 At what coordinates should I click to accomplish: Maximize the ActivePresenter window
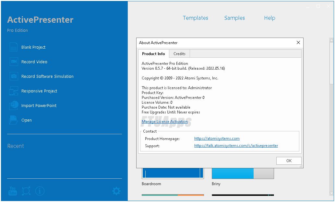[x=318, y=6]
